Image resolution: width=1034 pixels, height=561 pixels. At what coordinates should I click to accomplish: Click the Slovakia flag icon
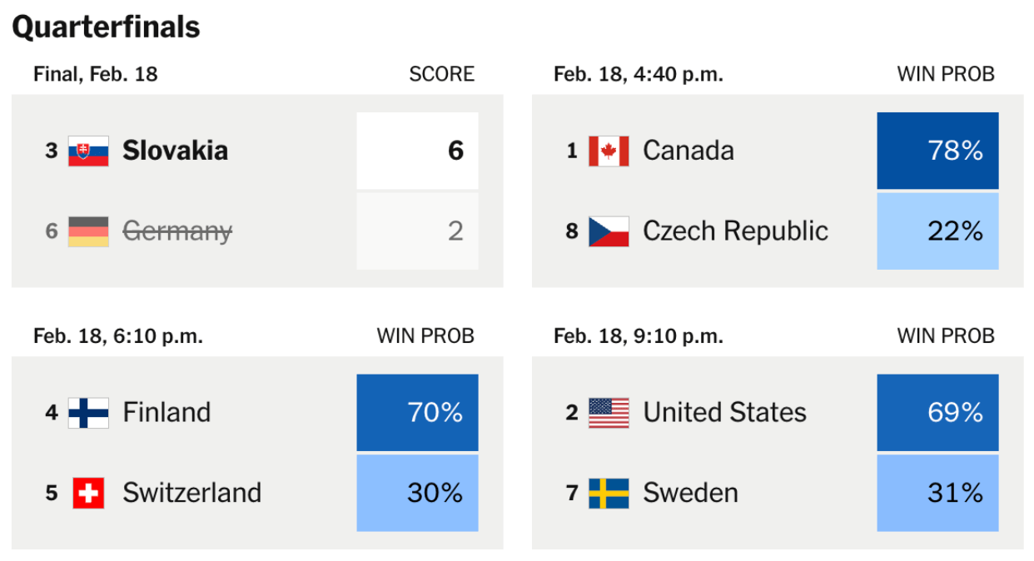click(x=88, y=151)
